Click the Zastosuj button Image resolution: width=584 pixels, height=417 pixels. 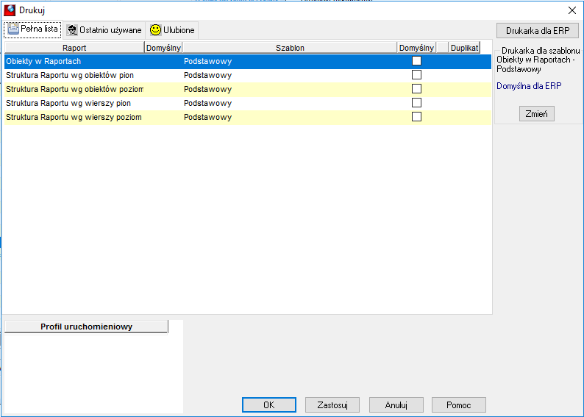click(x=332, y=404)
